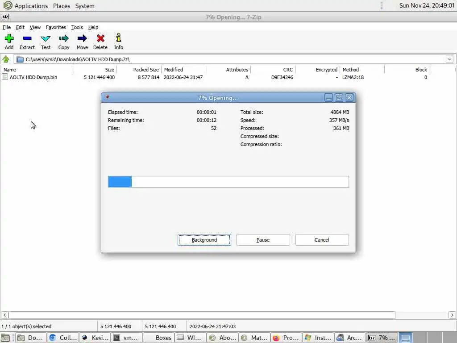The width and height of the screenshot is (457, 343).
Task: Sort by the Block column header
Action: coord(407,70)
